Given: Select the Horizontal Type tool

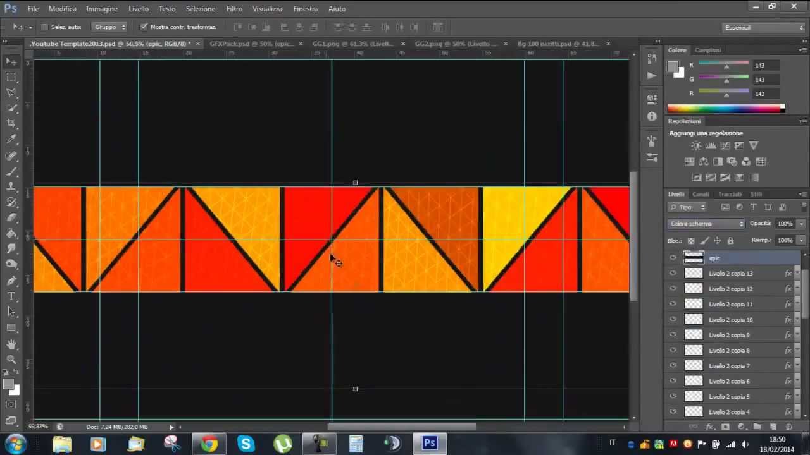Looking at the screenshot, I should click(x=11, y=296).
